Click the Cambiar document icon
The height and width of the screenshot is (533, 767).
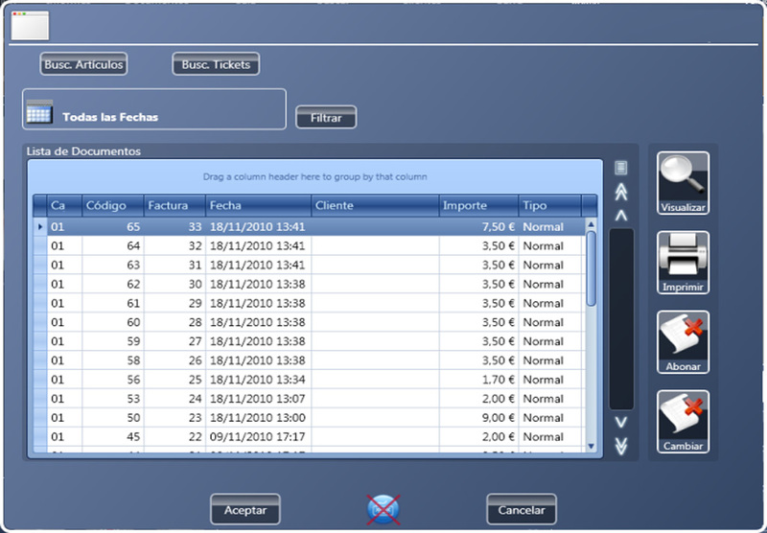683,422
